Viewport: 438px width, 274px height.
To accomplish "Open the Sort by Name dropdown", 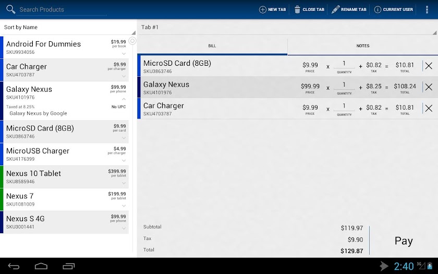I will (x=68, y=27).
